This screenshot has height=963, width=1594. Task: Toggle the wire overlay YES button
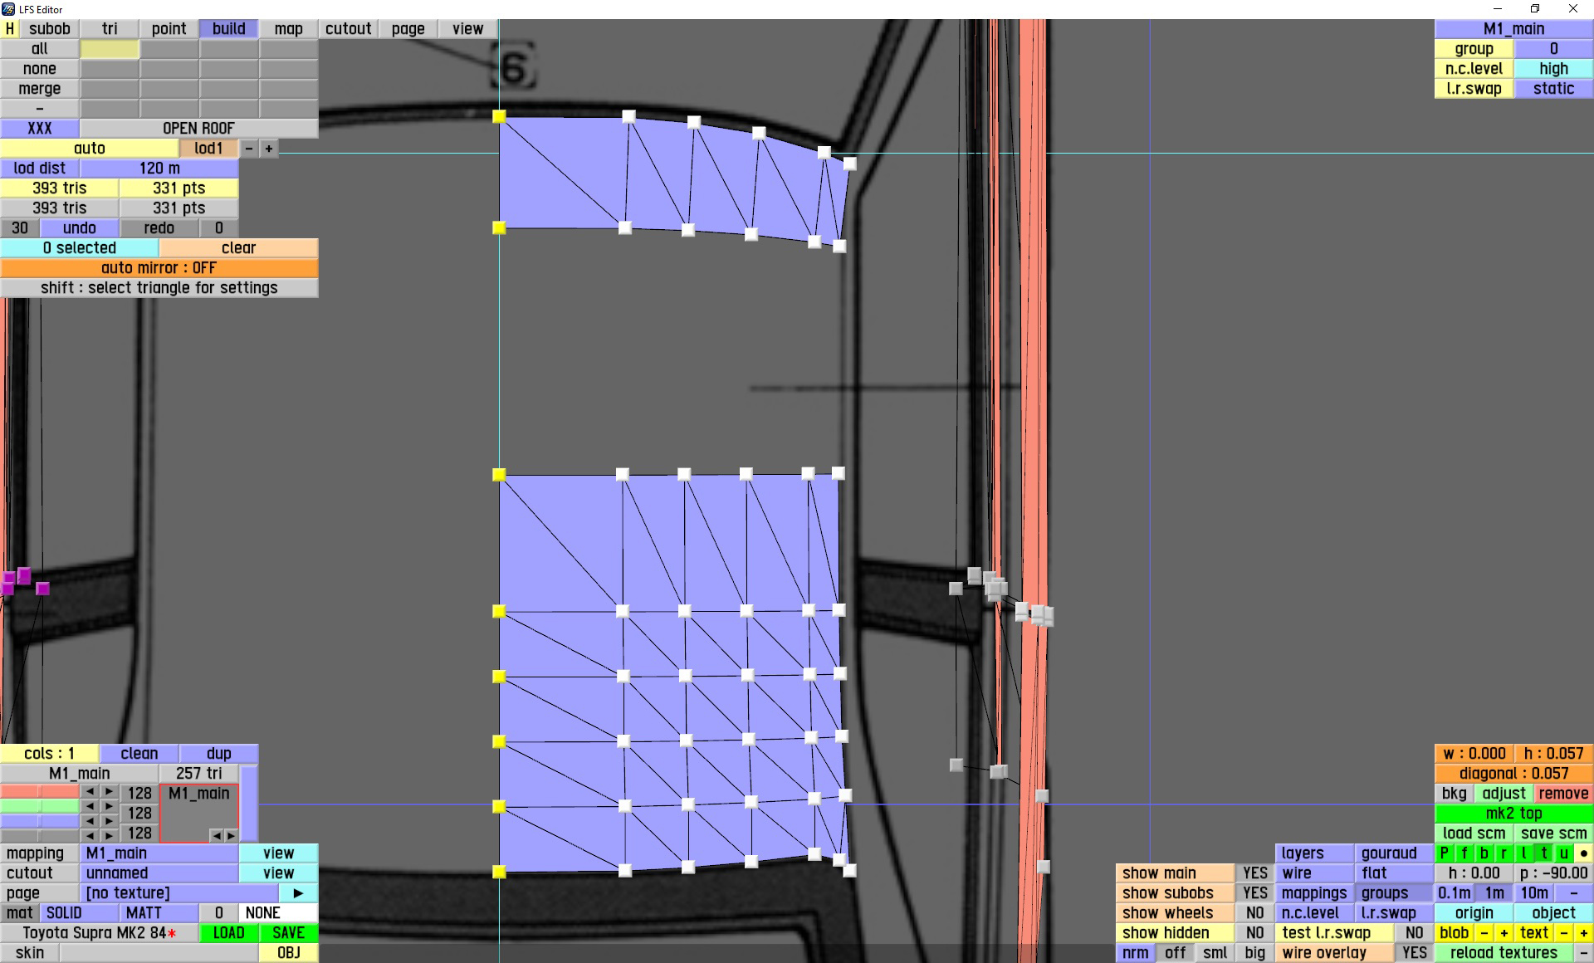1414,953
